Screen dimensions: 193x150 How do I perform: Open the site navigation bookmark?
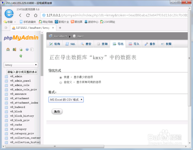tap(46, 22)
